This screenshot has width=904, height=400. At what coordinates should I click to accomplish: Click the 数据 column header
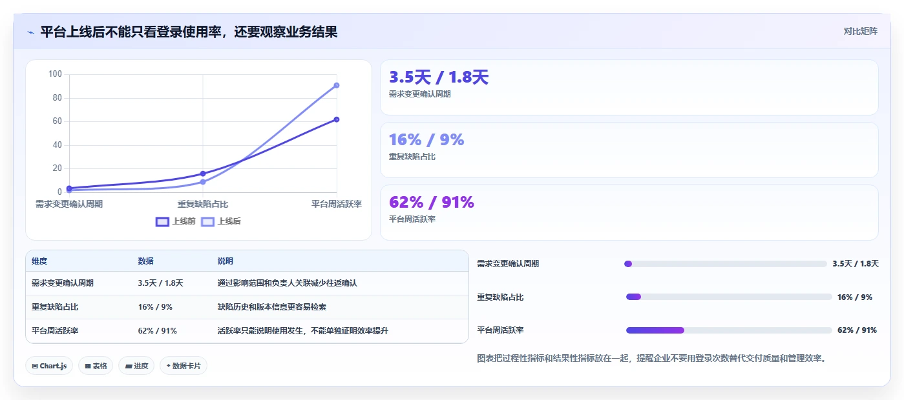145,261
